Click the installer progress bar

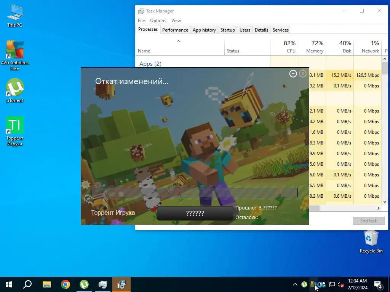point(194,192)
